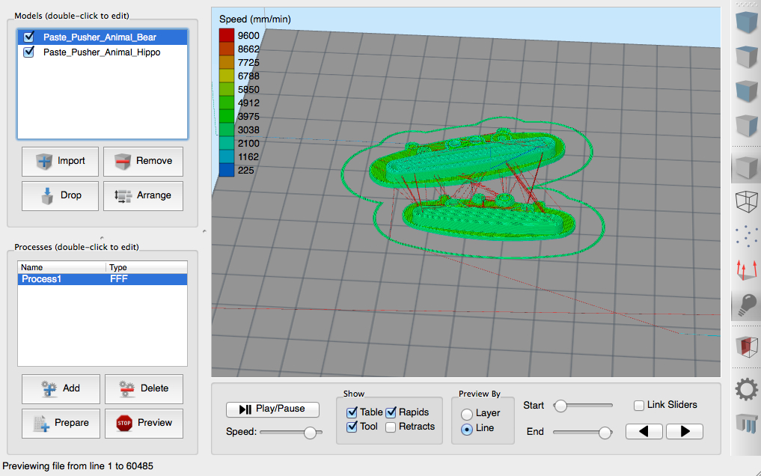
Task: Toggle wireframe rendering cube icon
Action: (746, 201)
